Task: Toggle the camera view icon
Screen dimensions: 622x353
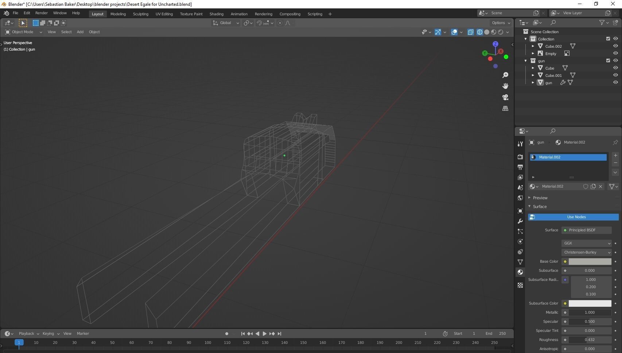Action: pos(505,97)
